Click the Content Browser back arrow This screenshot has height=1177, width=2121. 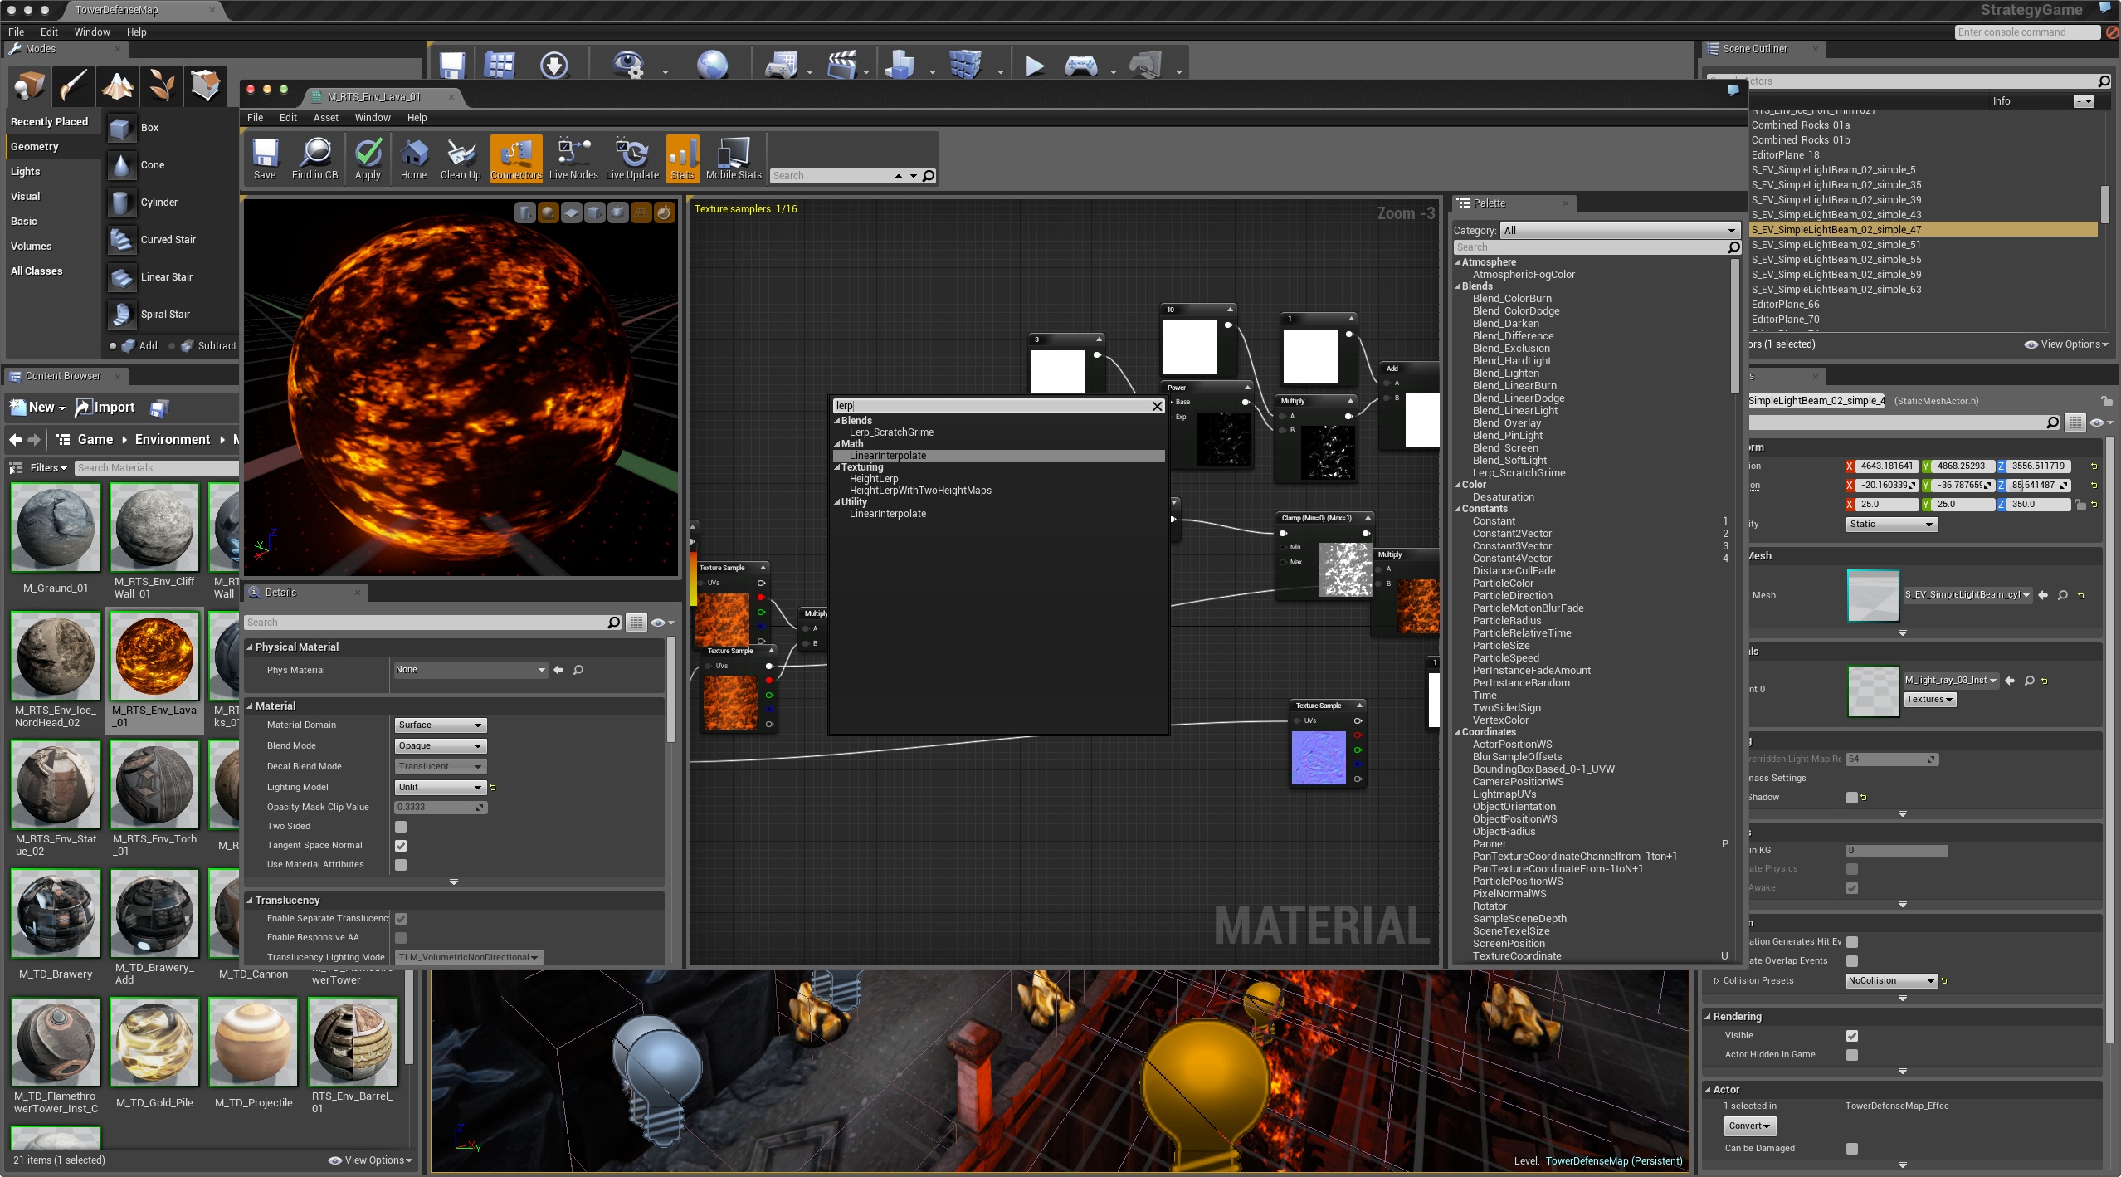pyautogui.click(x=16, y=439)
